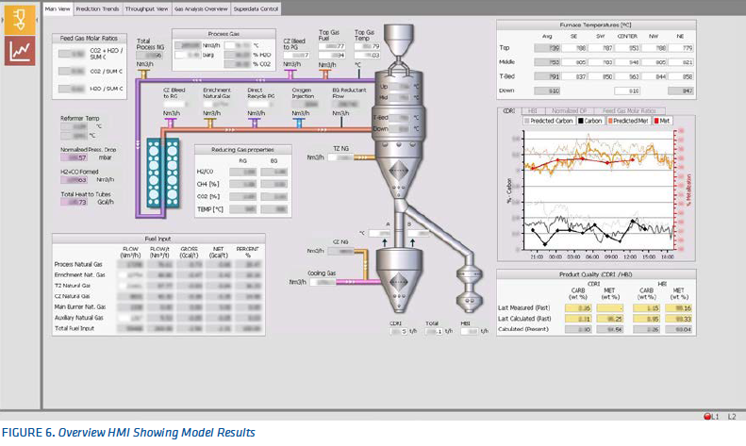Click the Product Quality (CDRI / HBI) header
This screenshot has width=746, height=446.
(596, 274)
